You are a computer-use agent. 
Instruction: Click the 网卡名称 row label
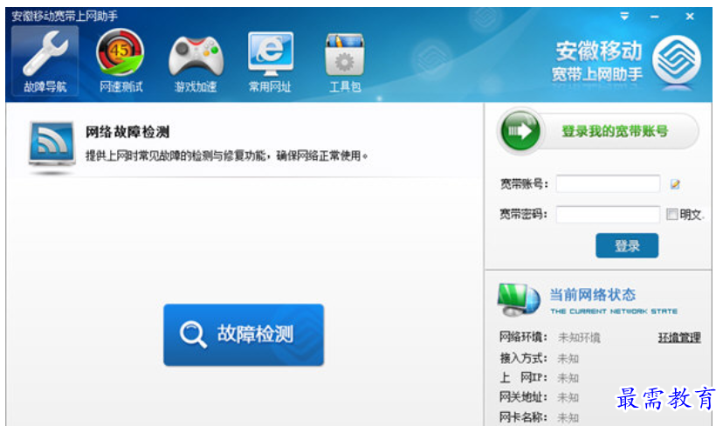523,417
